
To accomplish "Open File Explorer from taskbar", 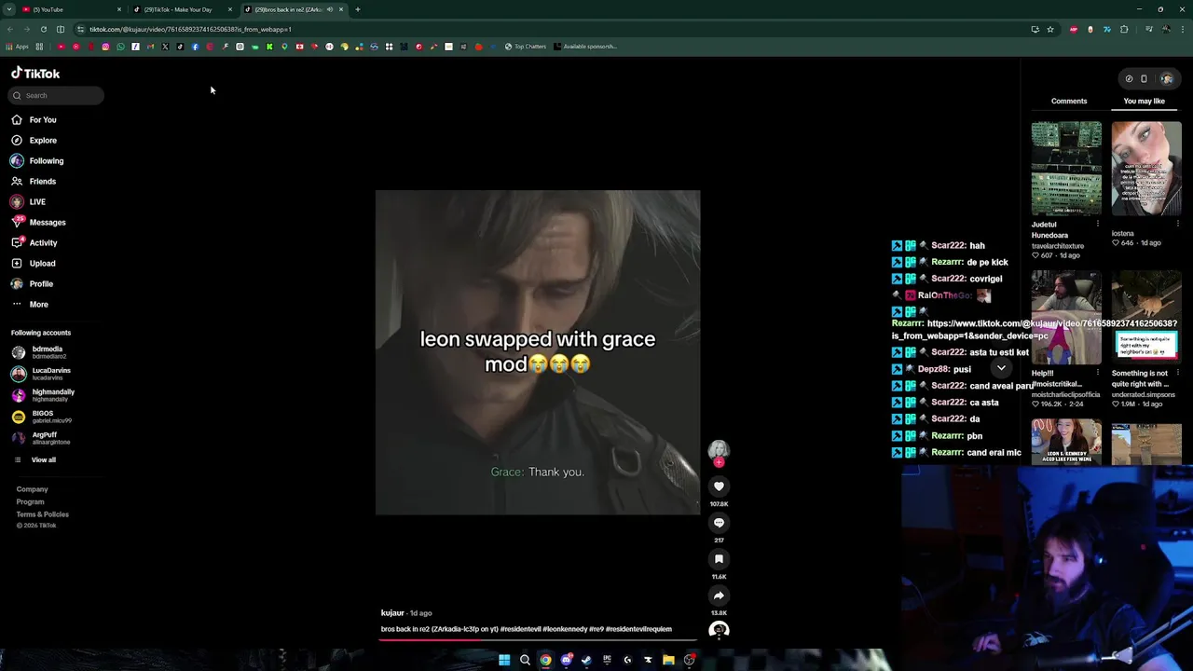I will pyautogui.click(x=668, y=660).
